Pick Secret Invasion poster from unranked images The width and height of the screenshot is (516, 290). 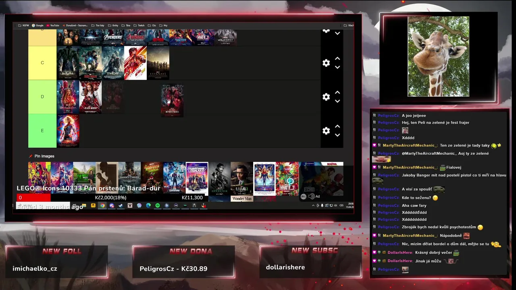[219, 178]
